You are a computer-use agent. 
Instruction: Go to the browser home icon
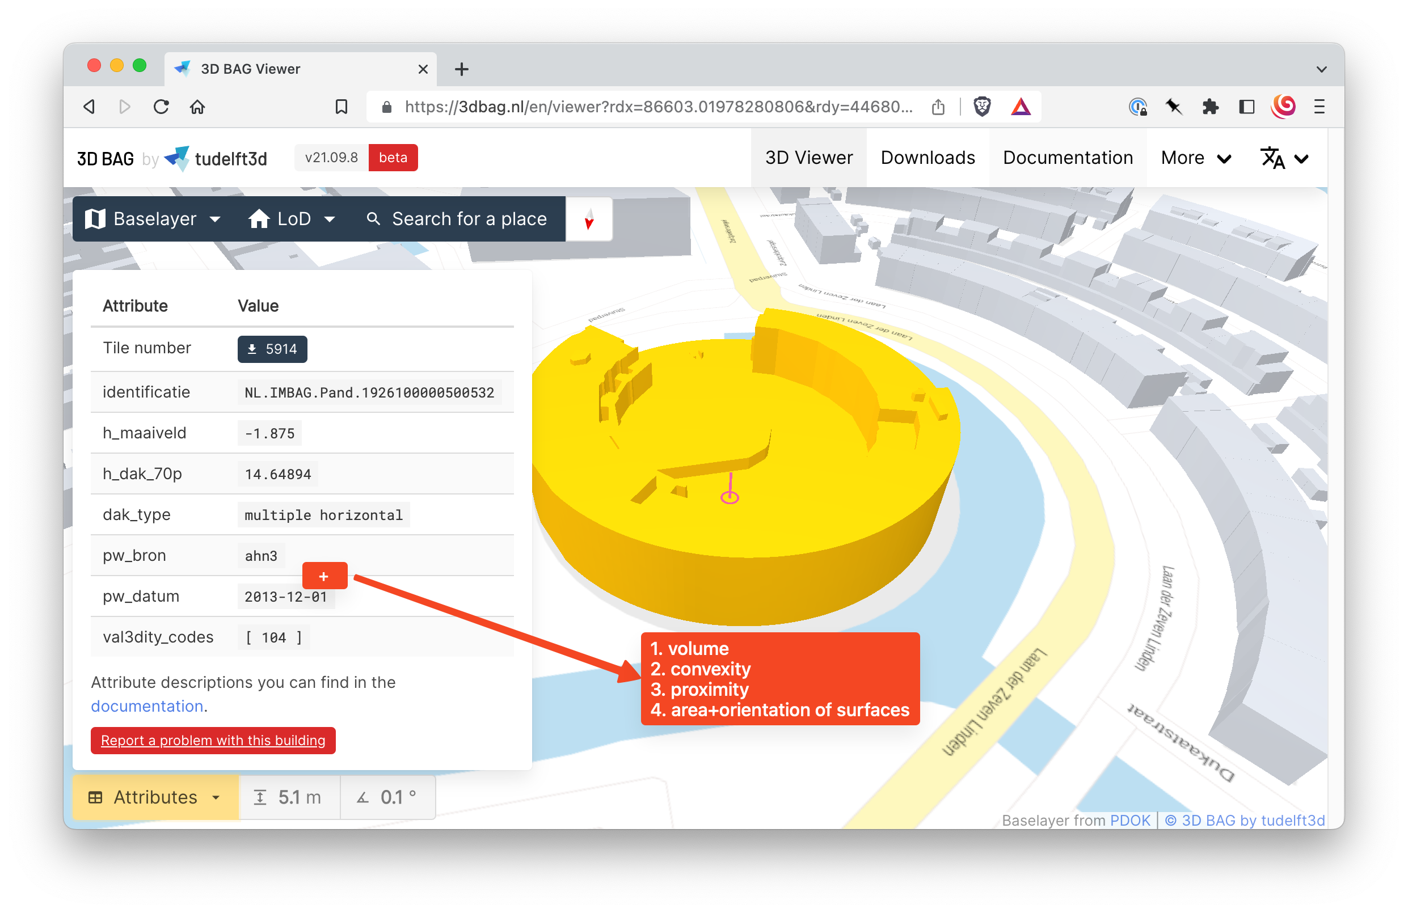(x=197, y=107)
